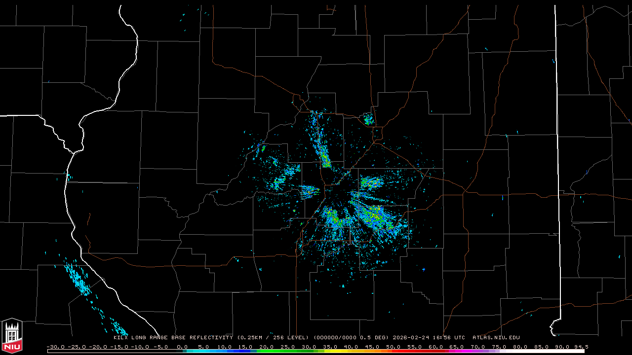
Task: Click the 'LONG RANGE BASE REFLECTIVITY' title text
Action: point(182,338)
